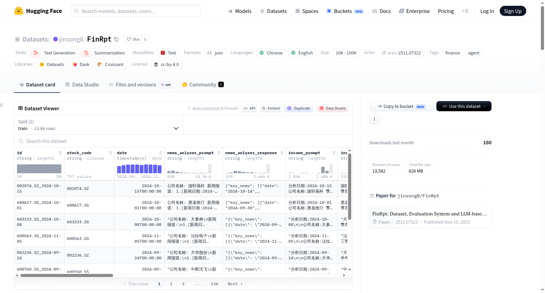Duplicate the dataset
The height and width of the screenshot is (293, 545).
pyautogui.click(x=299, y=108)
